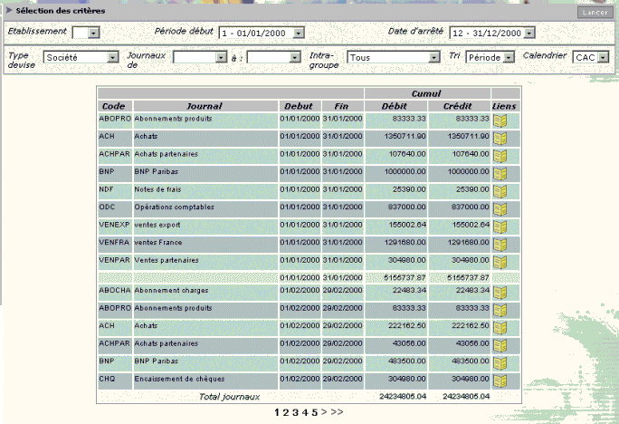Go to page 3 of results
The height and width of the screenshot is (424, 619).
pos(295,412)
